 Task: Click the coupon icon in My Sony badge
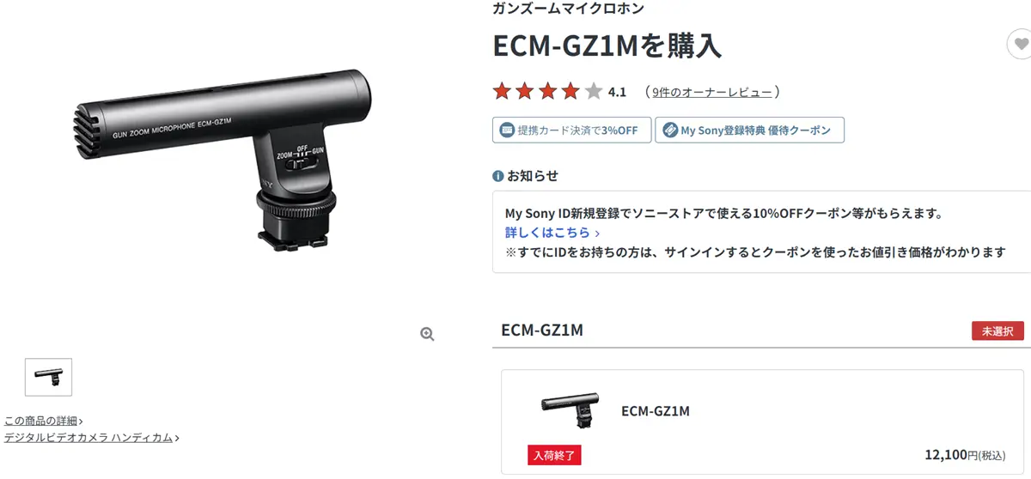tap(669, 130)
